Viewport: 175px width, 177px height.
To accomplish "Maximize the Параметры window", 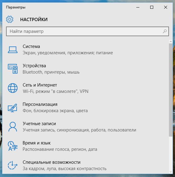I will (152, 7).
